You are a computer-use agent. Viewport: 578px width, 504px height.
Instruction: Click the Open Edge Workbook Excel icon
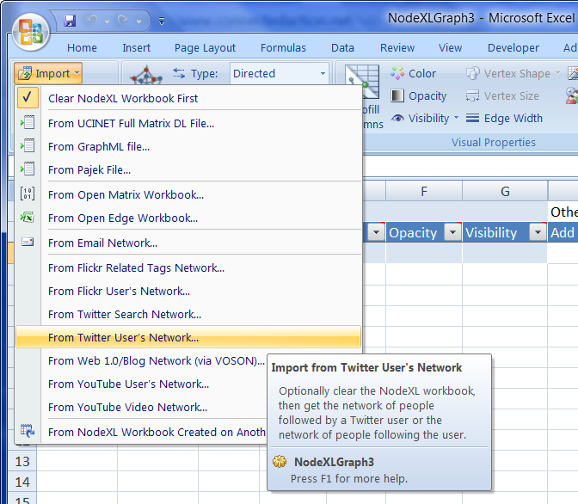28,218
